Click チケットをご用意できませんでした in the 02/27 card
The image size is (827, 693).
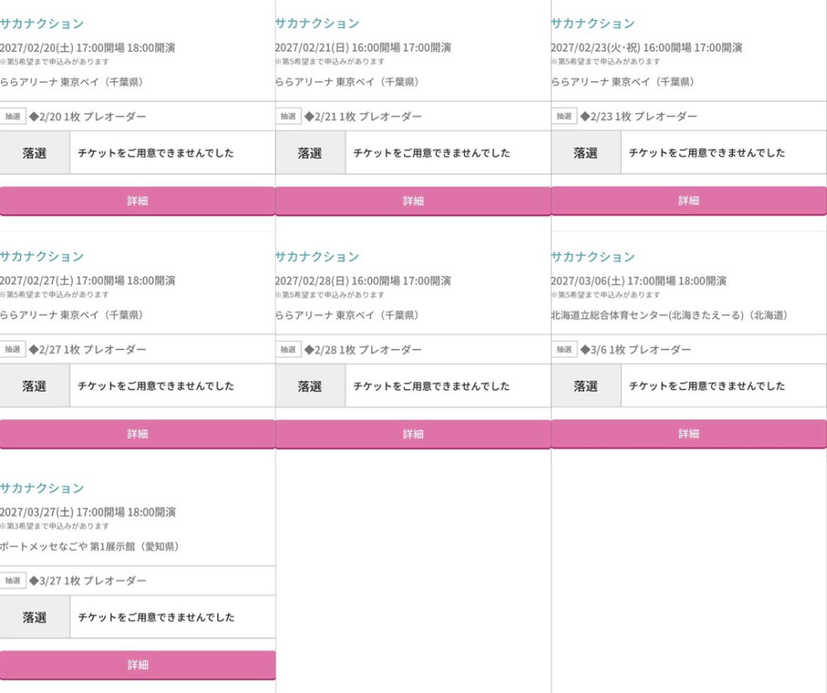[156, 386]
